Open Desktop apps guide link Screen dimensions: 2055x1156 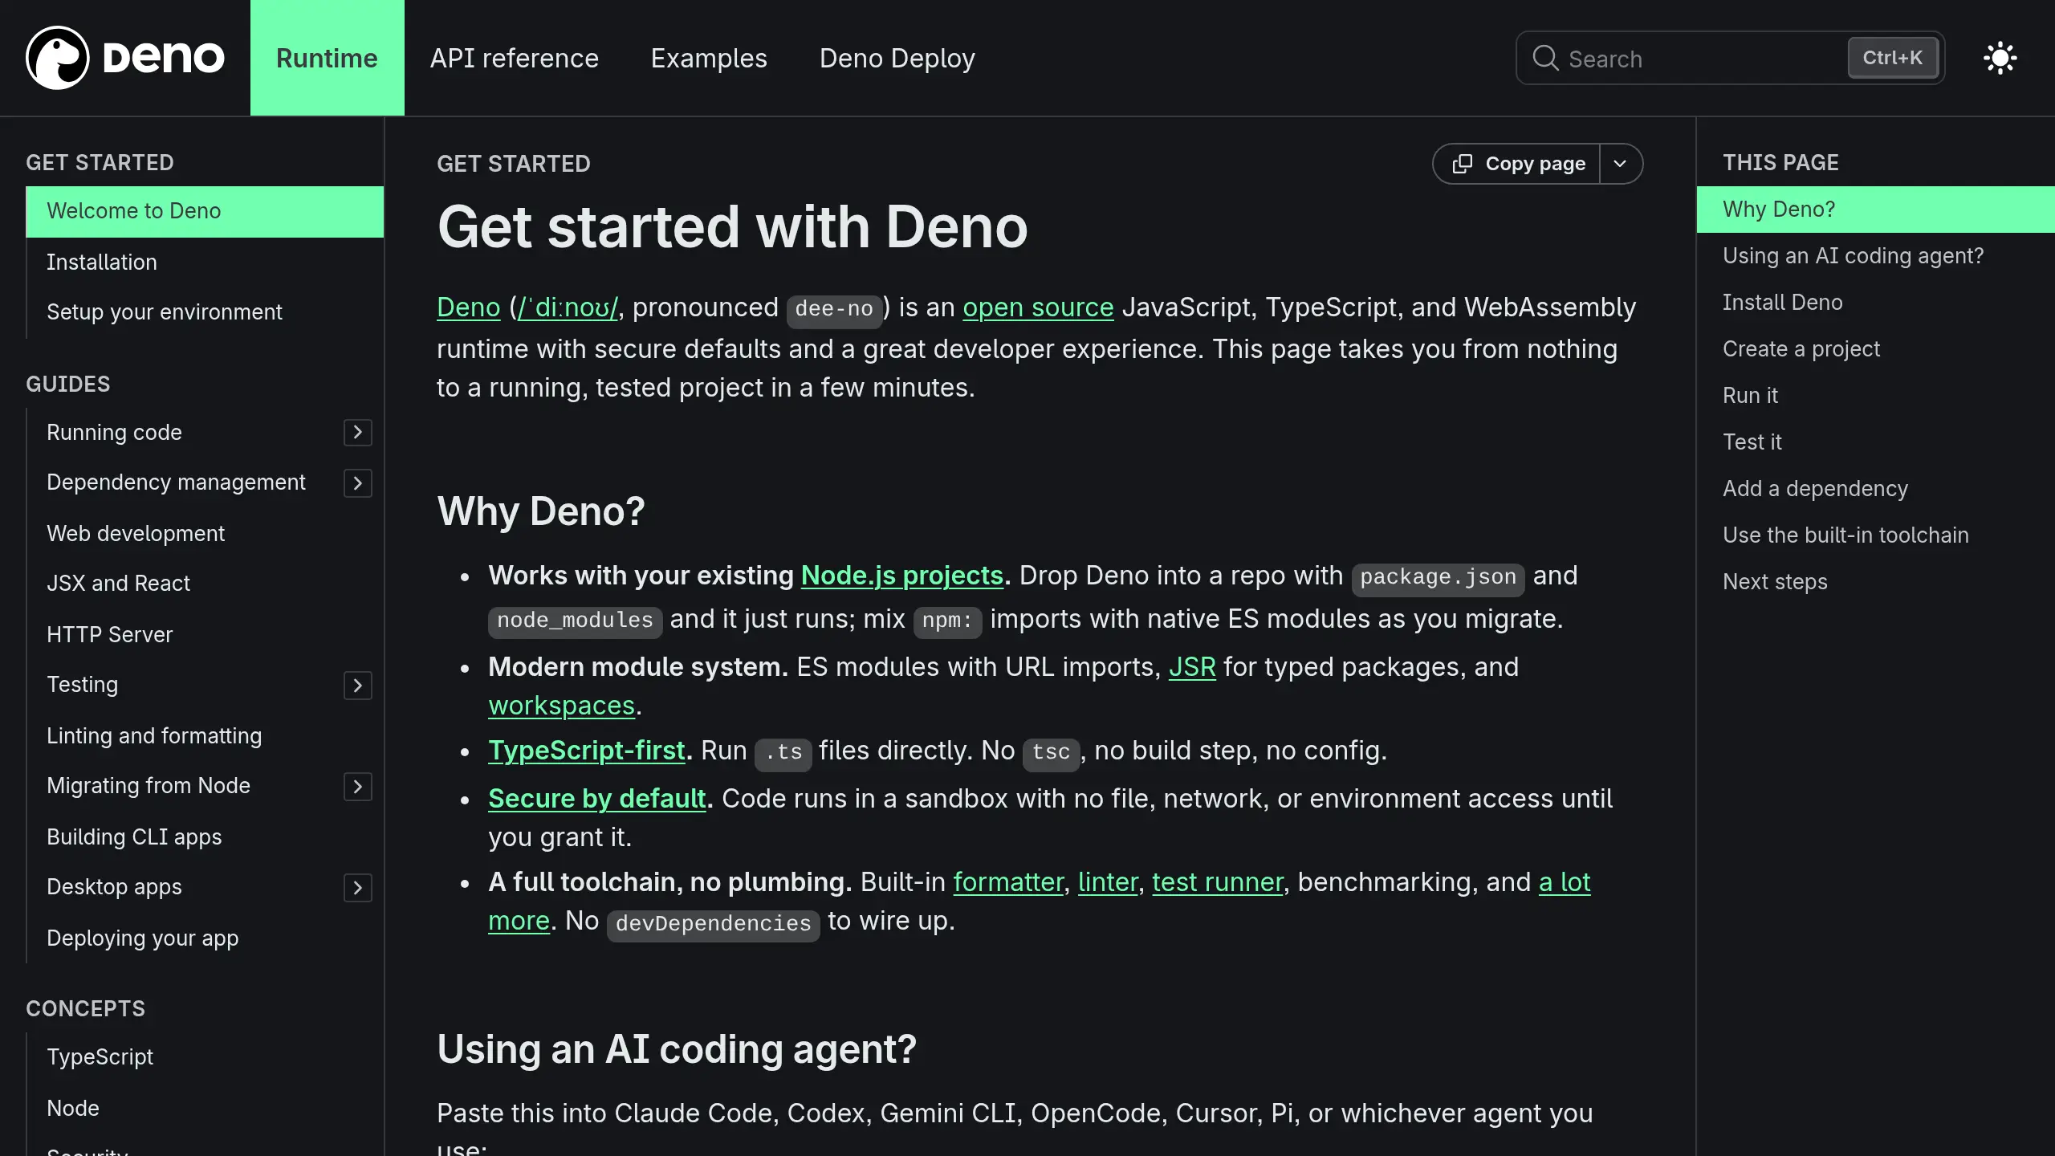pos(114,886)
